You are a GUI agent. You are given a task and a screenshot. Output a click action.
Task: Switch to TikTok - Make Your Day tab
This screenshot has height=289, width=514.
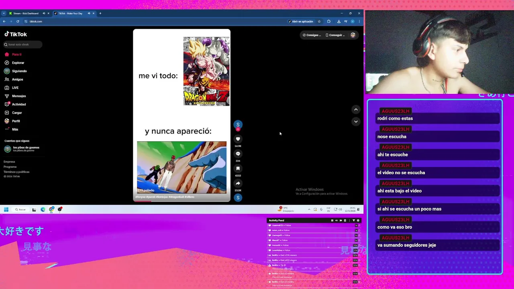(74, 13)
